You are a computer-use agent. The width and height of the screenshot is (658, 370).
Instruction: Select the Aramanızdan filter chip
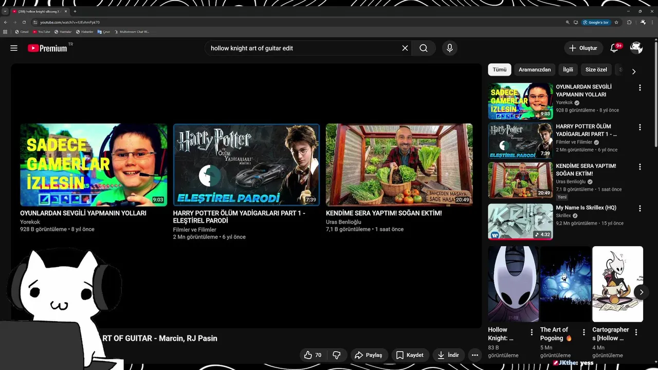click(x=535, y=69)
